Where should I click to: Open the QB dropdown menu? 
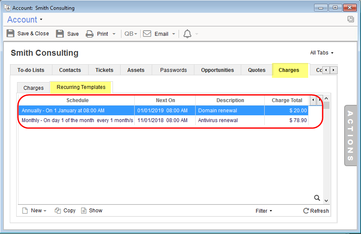pos(130,34)
